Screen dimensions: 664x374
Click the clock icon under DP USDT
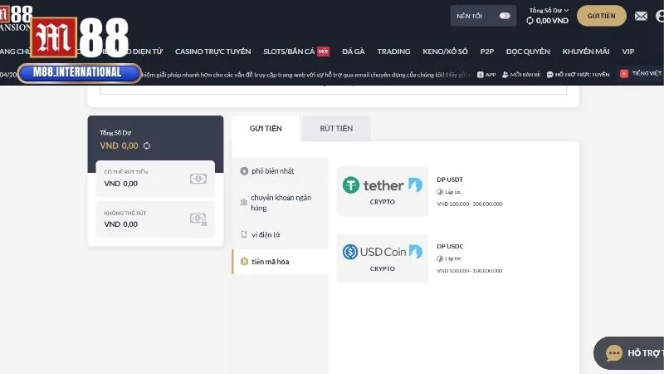click(440, 192)
